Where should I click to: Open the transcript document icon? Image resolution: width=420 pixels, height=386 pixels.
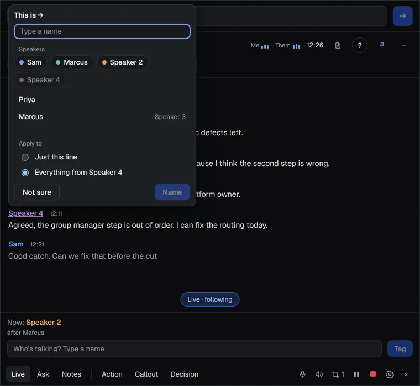[x=338, y=46]
